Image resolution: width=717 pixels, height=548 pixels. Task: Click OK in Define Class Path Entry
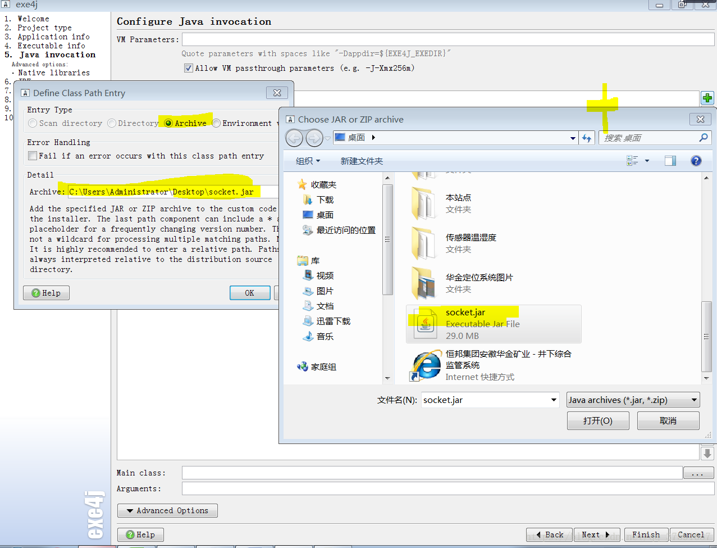pyautogui.click(x=250, y=293)
